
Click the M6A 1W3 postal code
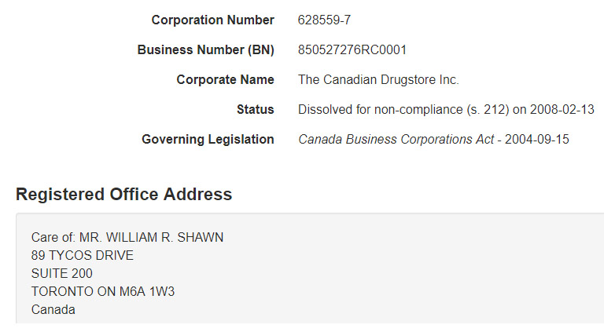[147, 291]
